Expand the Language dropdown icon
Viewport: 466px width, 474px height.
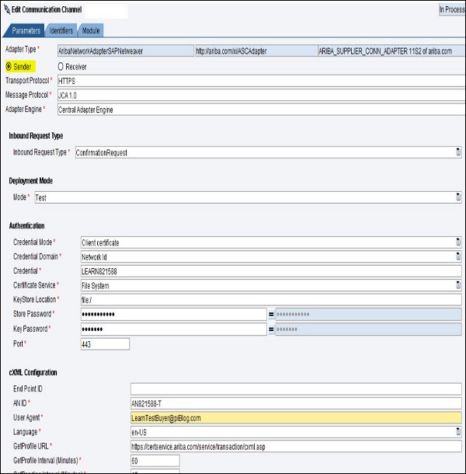click(x=458, y=431)
